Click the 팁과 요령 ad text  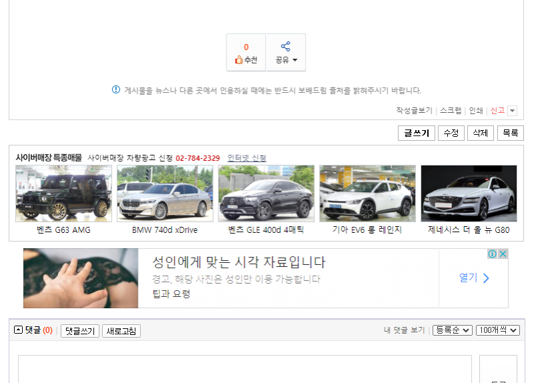pyautogui.click(x=172, y=294)
